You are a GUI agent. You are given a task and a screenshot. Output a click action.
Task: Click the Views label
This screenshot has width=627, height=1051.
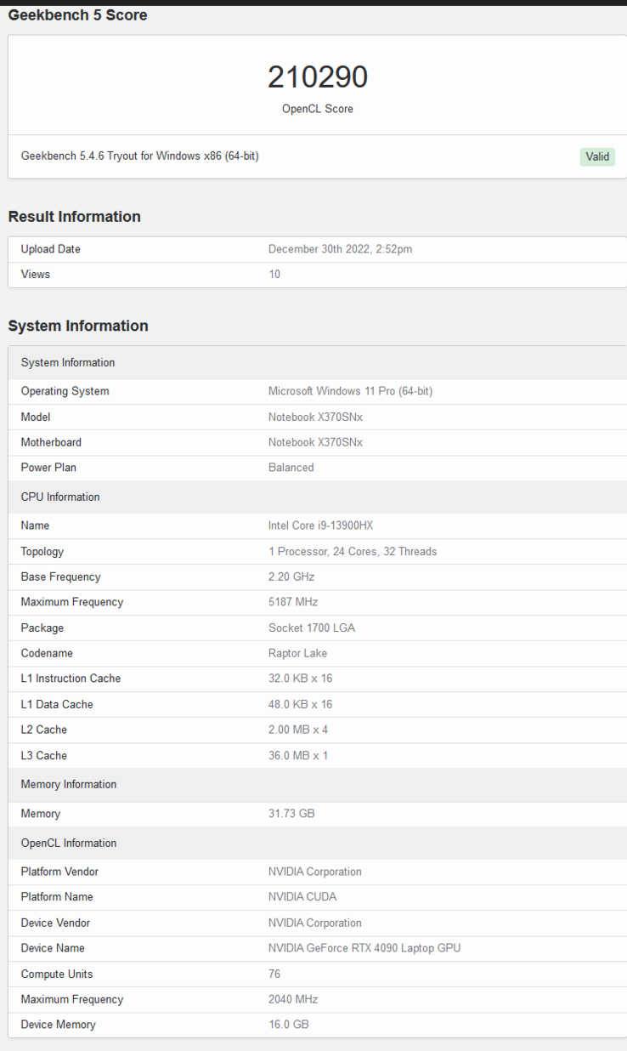pyautogui.click(x=36, y=274)
